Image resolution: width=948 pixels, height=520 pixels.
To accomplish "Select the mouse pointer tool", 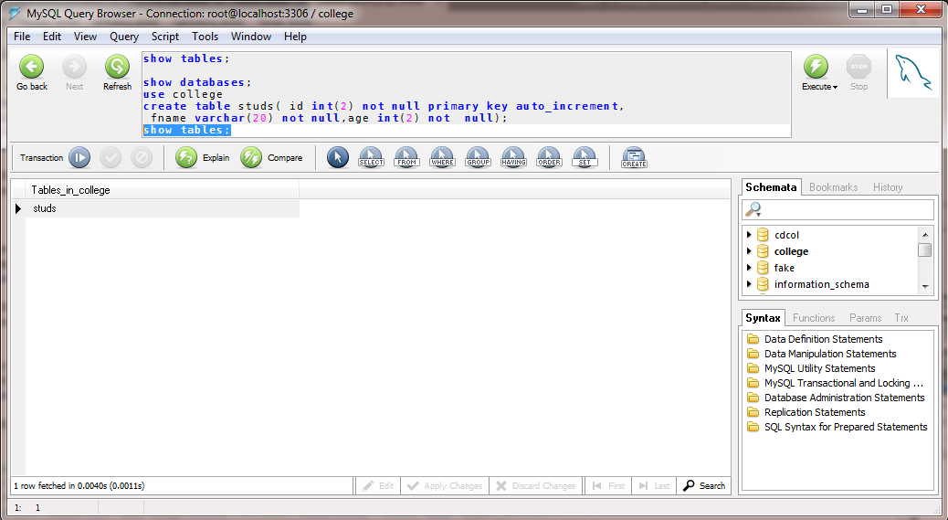I will coord(338,158).
